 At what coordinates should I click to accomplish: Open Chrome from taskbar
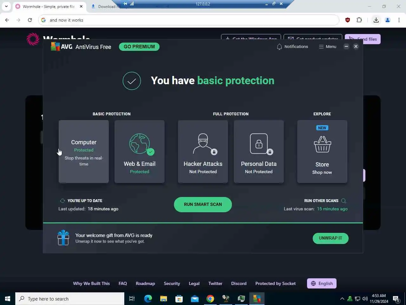(210, 299)
